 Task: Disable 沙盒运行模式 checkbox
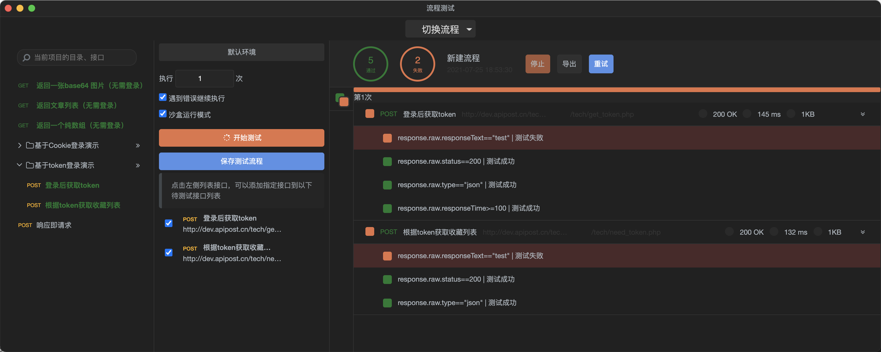coord(163,114)
